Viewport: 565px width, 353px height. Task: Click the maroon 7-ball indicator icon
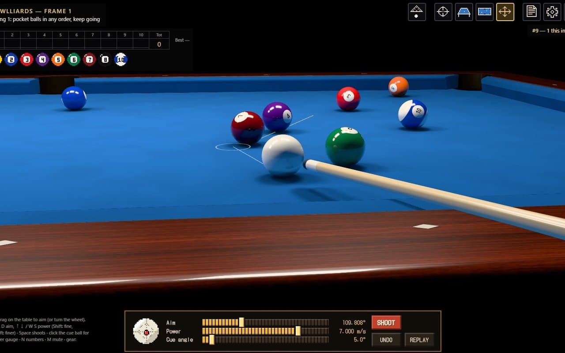click(x=90, y=59)
